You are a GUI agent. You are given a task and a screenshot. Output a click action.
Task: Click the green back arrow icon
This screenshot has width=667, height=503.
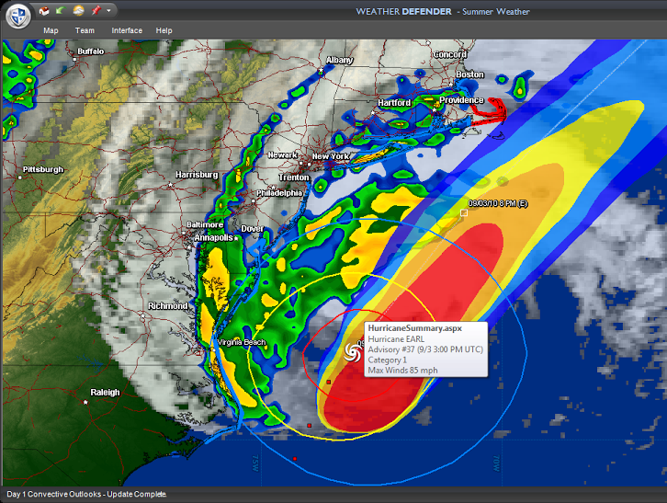click(60, 10)
